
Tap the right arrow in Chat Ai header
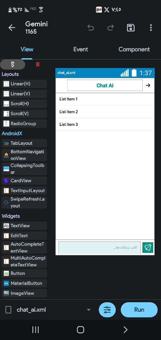[x=148, y=85]
